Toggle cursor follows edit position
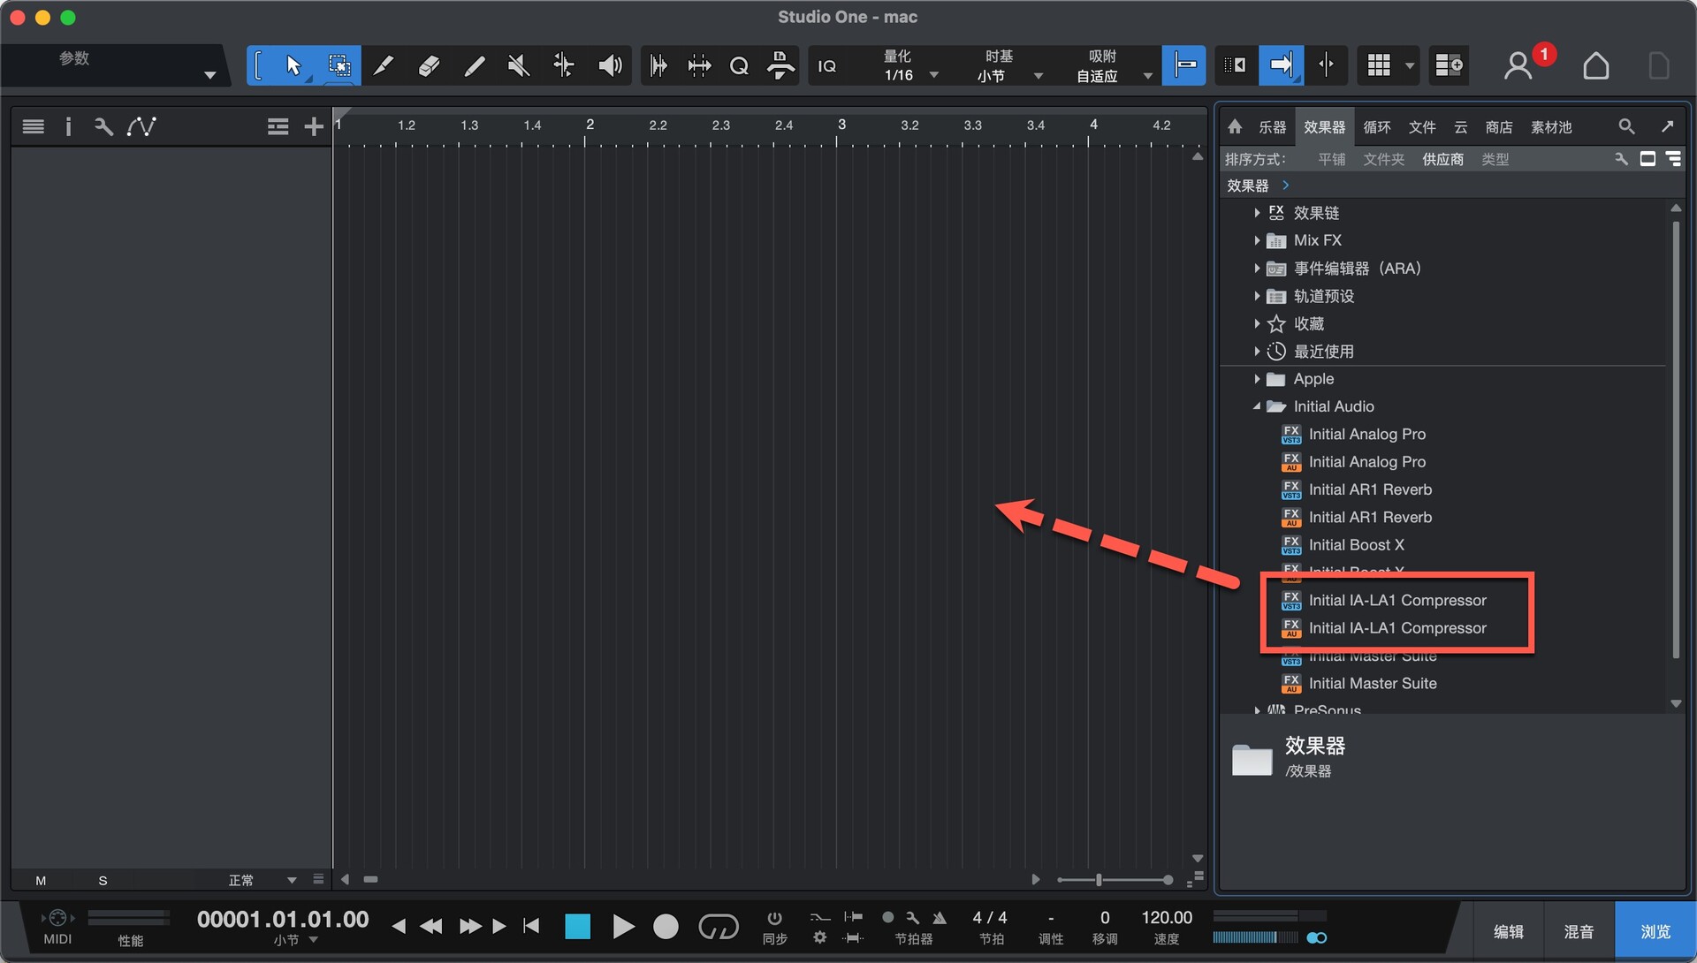The height and width of the screenshot is (963, 1697). (x=1326, y=65)
